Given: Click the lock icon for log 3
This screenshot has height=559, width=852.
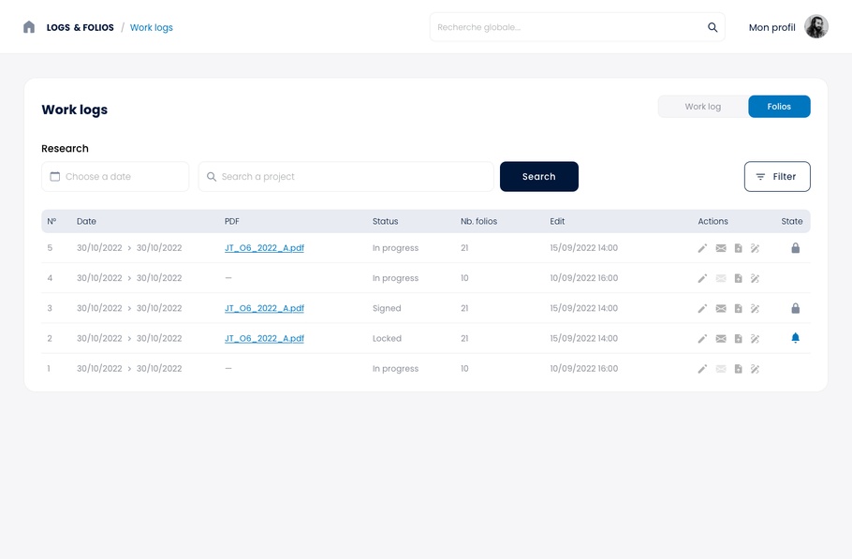Looking at the screenshot, I should 795,308.
